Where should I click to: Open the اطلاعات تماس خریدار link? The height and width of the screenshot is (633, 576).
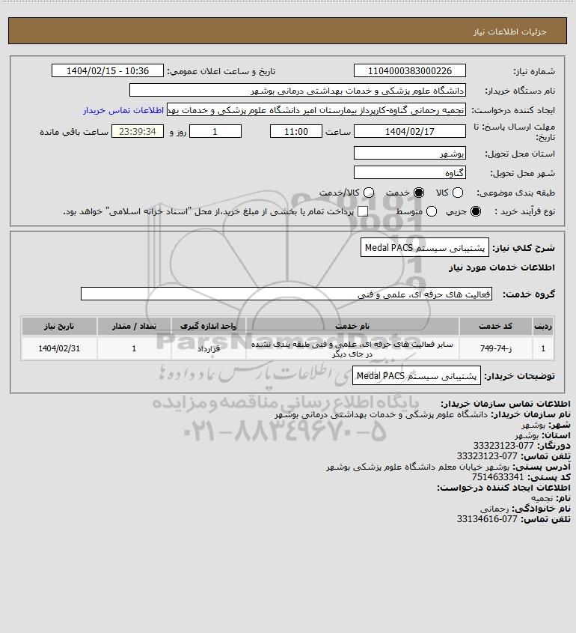(123, 110)
